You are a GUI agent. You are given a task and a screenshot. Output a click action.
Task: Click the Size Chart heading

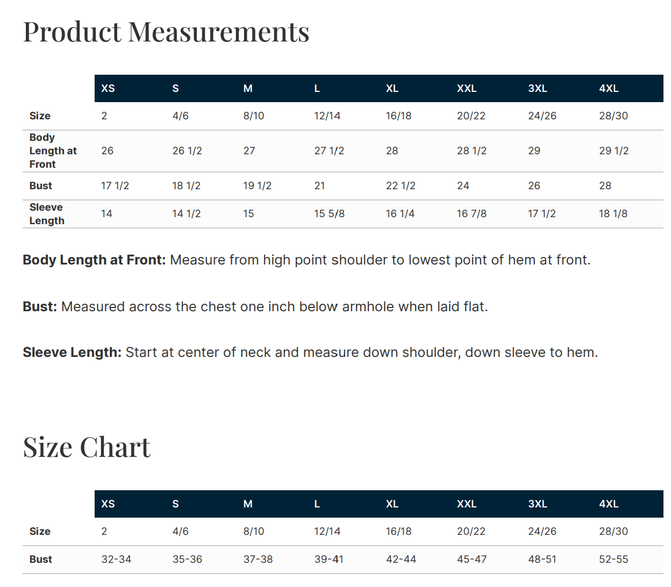pyautogui.click(x=87, y=447)
